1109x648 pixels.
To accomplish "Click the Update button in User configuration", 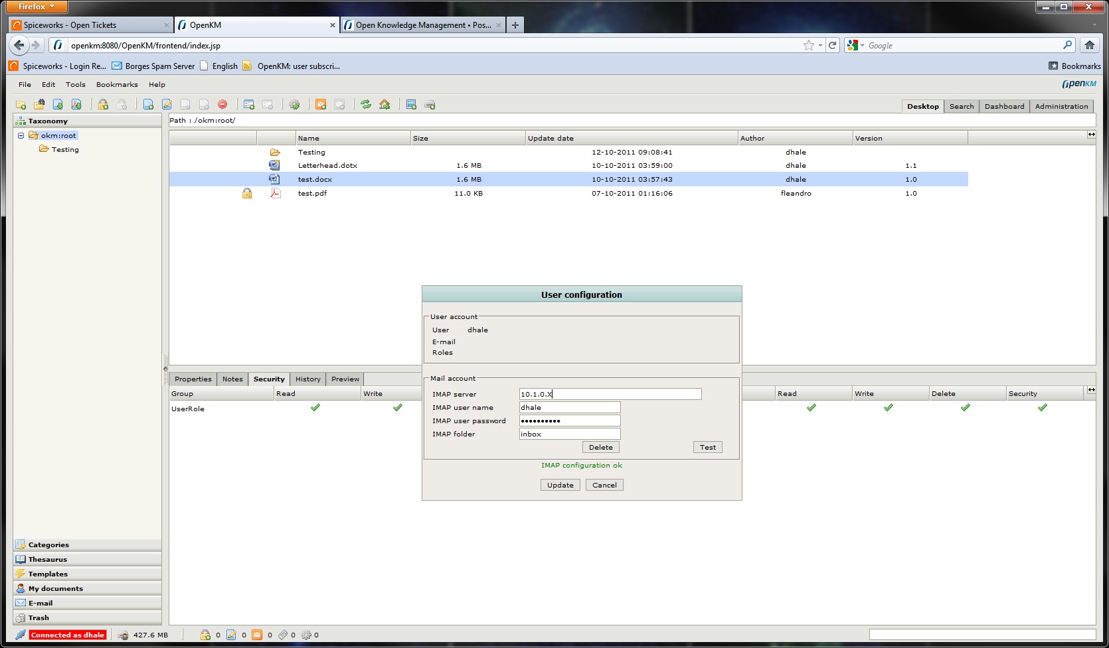I will tap(560, 485).
